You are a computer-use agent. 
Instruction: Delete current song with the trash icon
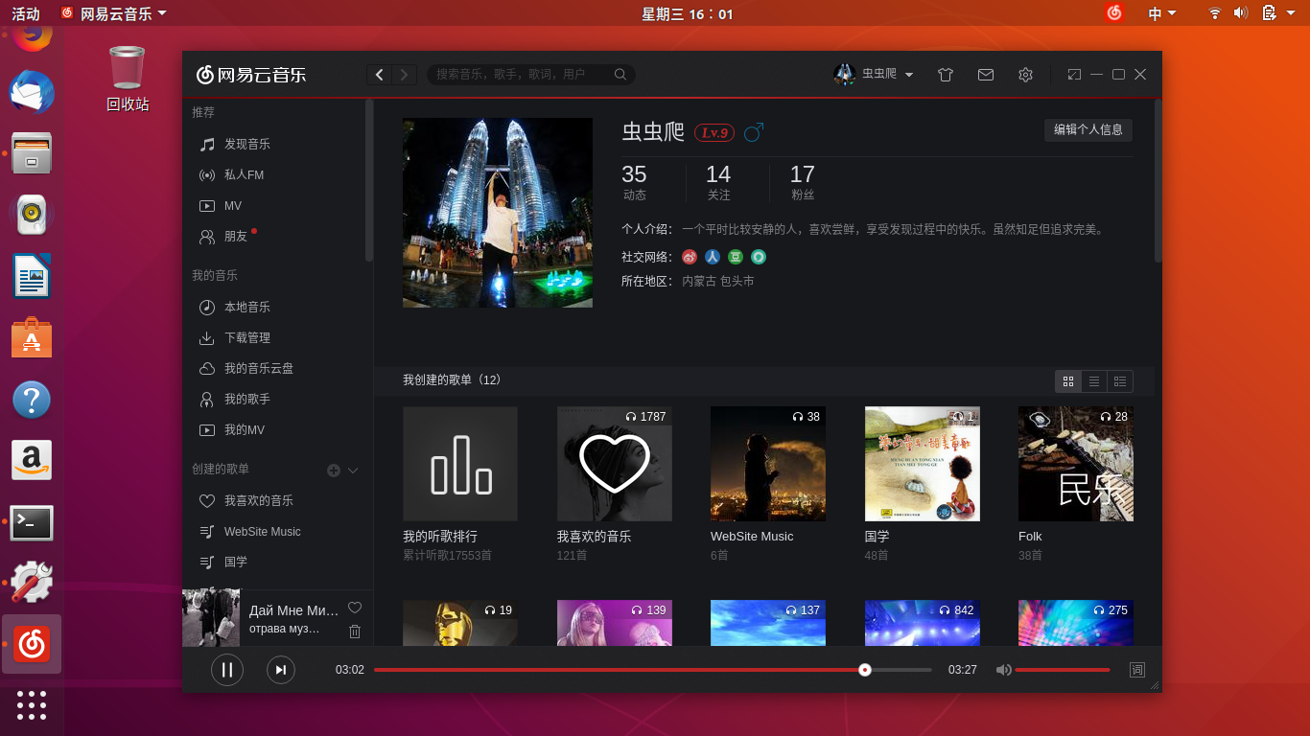[x=355, y=631]
